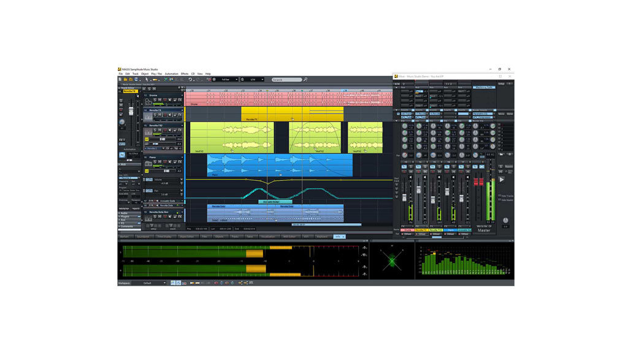This screenshot has height=353, width=628.
Task: Click the Track Editor pan knob
Action: click(122, 122)
